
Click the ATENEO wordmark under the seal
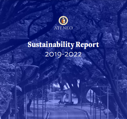click(x=63, y=28)
